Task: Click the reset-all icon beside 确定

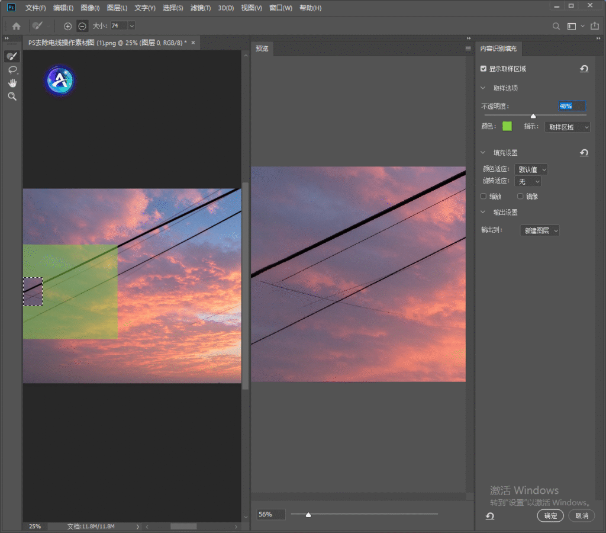Action: pos(490,516)
